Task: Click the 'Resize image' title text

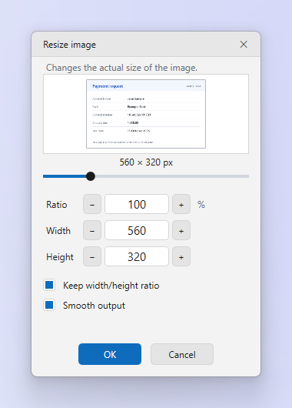Action: pyautogui.click(x=69, y=45)
